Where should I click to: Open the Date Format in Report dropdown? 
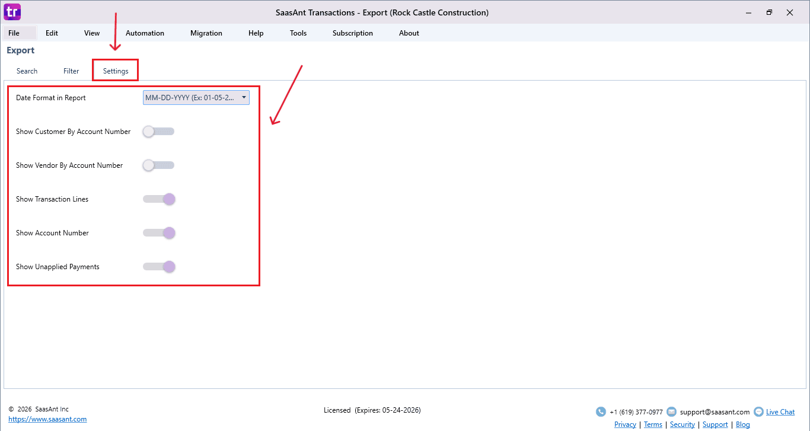coord(196,98)
